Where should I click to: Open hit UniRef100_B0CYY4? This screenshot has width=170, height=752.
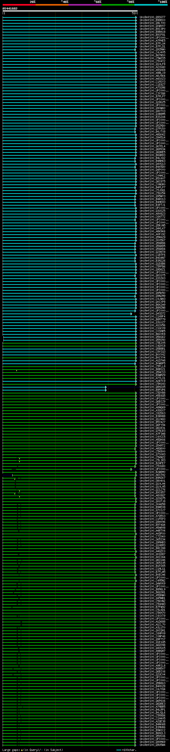point(152,358)
